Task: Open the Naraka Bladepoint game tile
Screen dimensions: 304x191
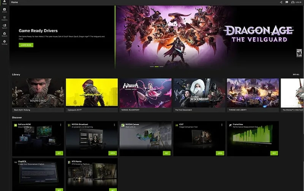Action: (145, 95)
